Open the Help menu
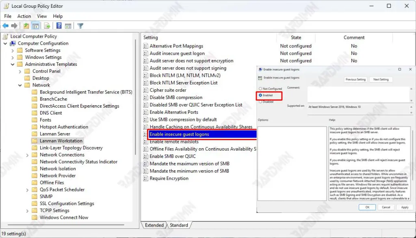This screenshot has width=416, height=238. [x=58, y=16]
